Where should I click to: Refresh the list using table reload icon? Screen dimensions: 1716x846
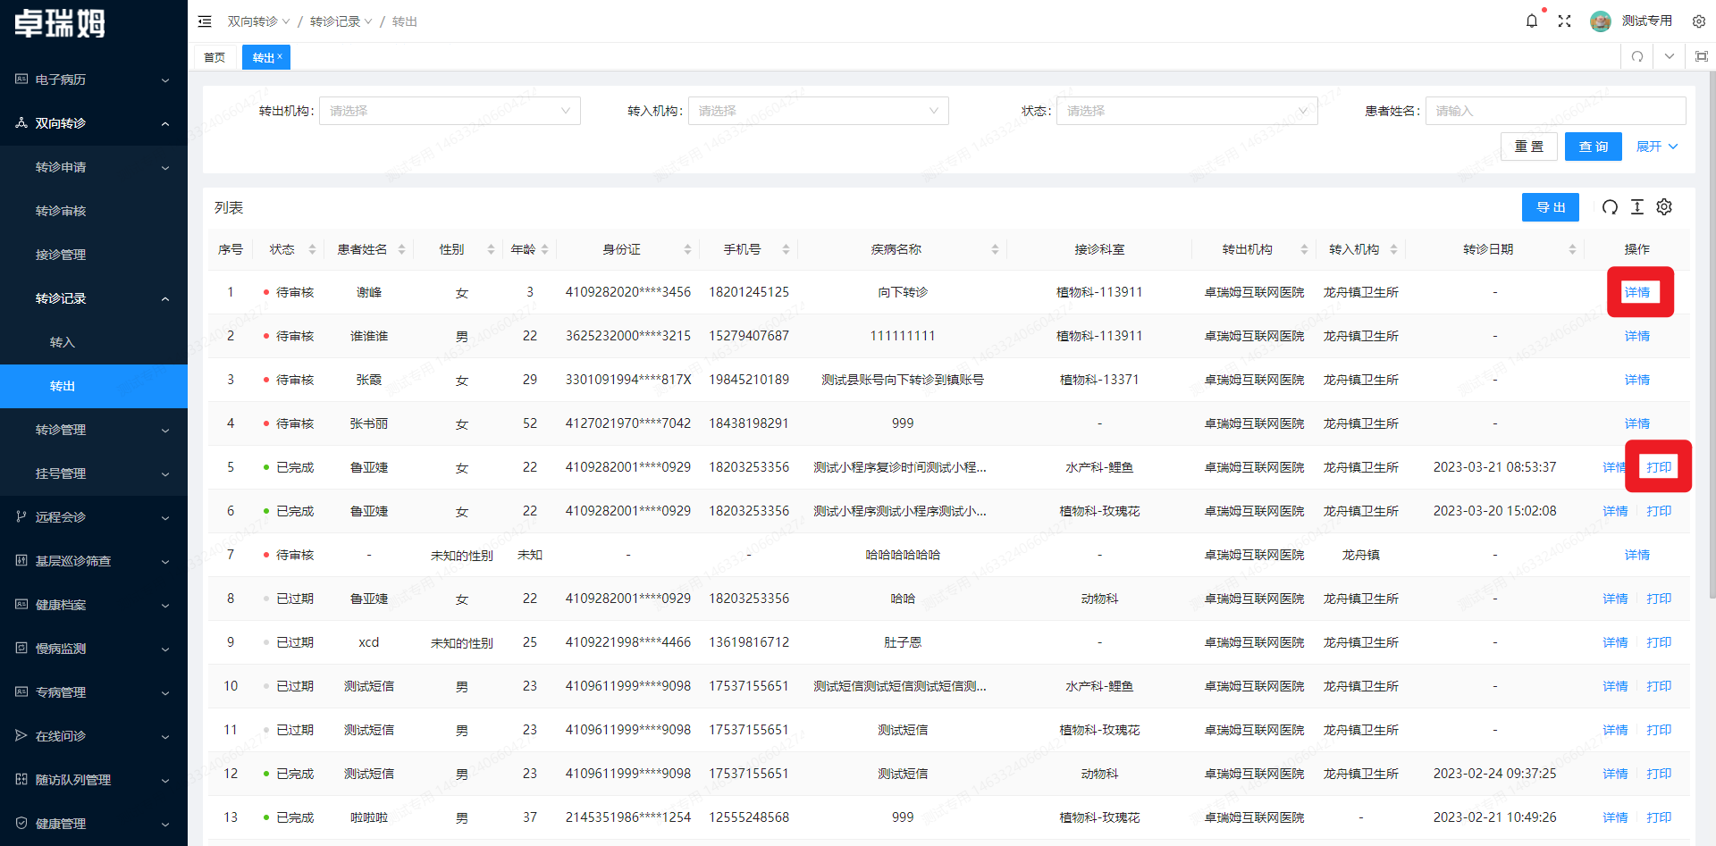point(1610,207)
